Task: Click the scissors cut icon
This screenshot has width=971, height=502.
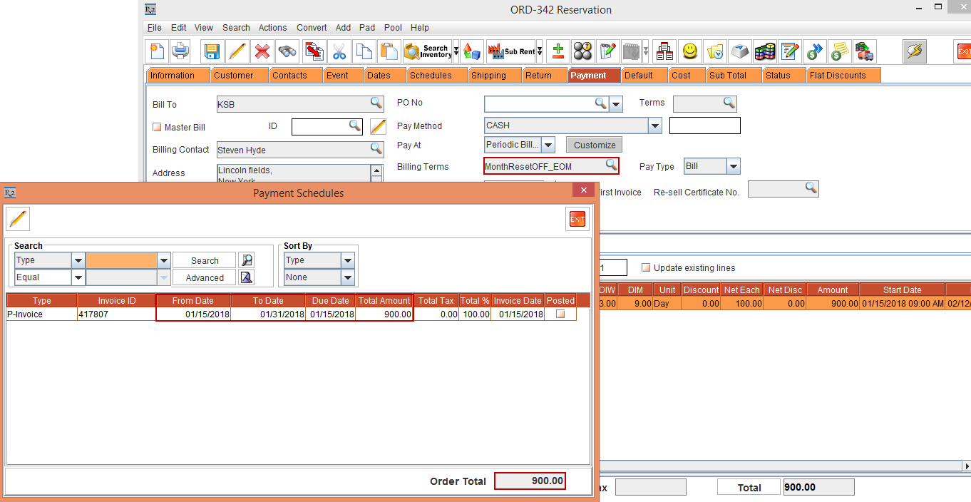Action: click(x=339, y=51)
